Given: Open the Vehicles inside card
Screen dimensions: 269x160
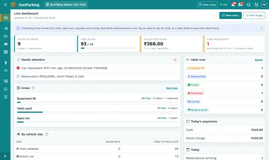Looking at the screenshot, I should pyautogui.click(x=45, y=44).
